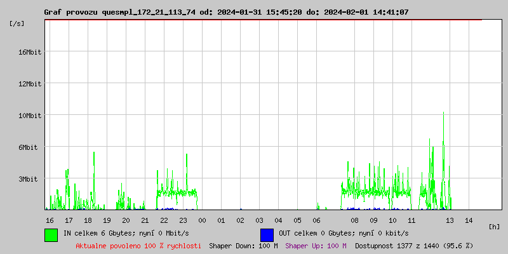Viewport: 508px width, 254px height.
Task: Click the blue OUT legend color square
Action: [x=267, y=234]
